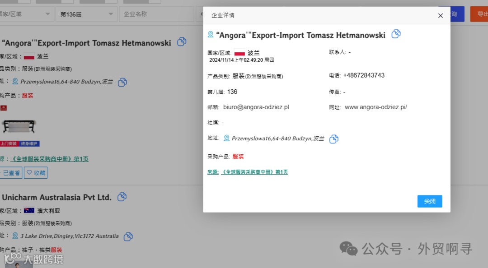Click website www.angora-odziez.pl/
Image resolution: width=488 pixels, height=268 pixels.
[x=375, y=107]
